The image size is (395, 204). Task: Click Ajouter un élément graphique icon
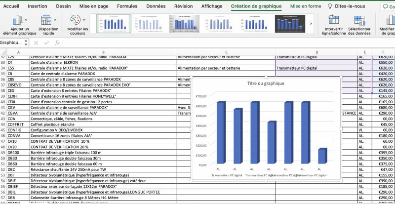[x=18, y=20]
